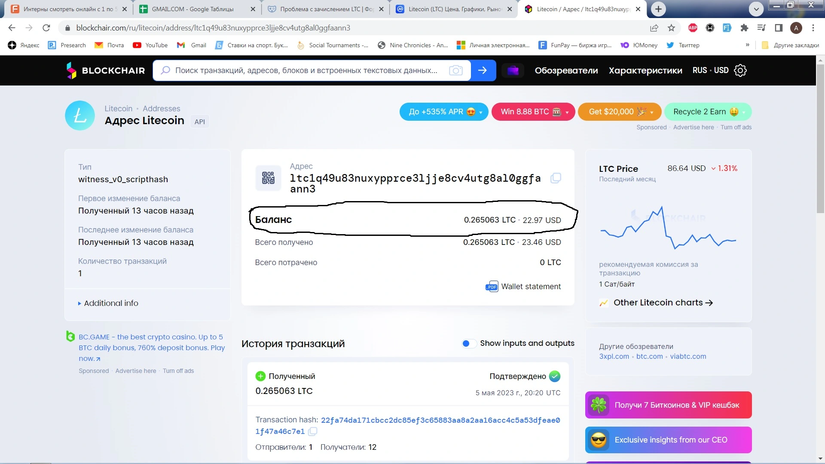Open the tab search dropdown arrow
The width and height of the screenshot is (825, 464).
(756, 9)
